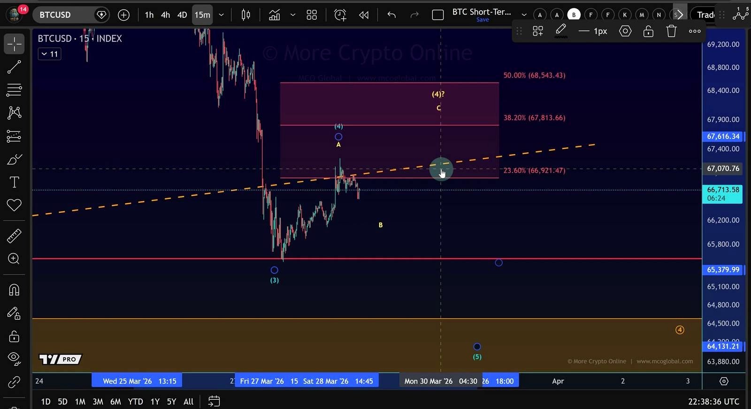Delete the selected drawing
751x409 pixels.
[x=672, y=31]
